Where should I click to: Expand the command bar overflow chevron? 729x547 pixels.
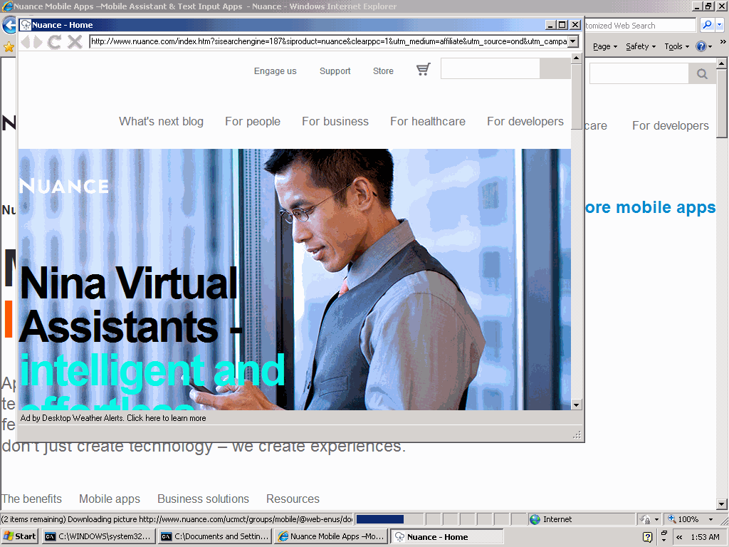[723, 42]
